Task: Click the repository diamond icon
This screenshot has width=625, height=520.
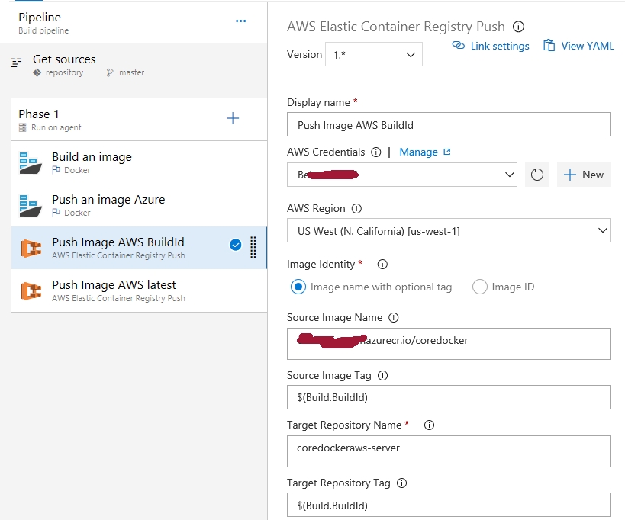Action: click(x=37, y=72)
